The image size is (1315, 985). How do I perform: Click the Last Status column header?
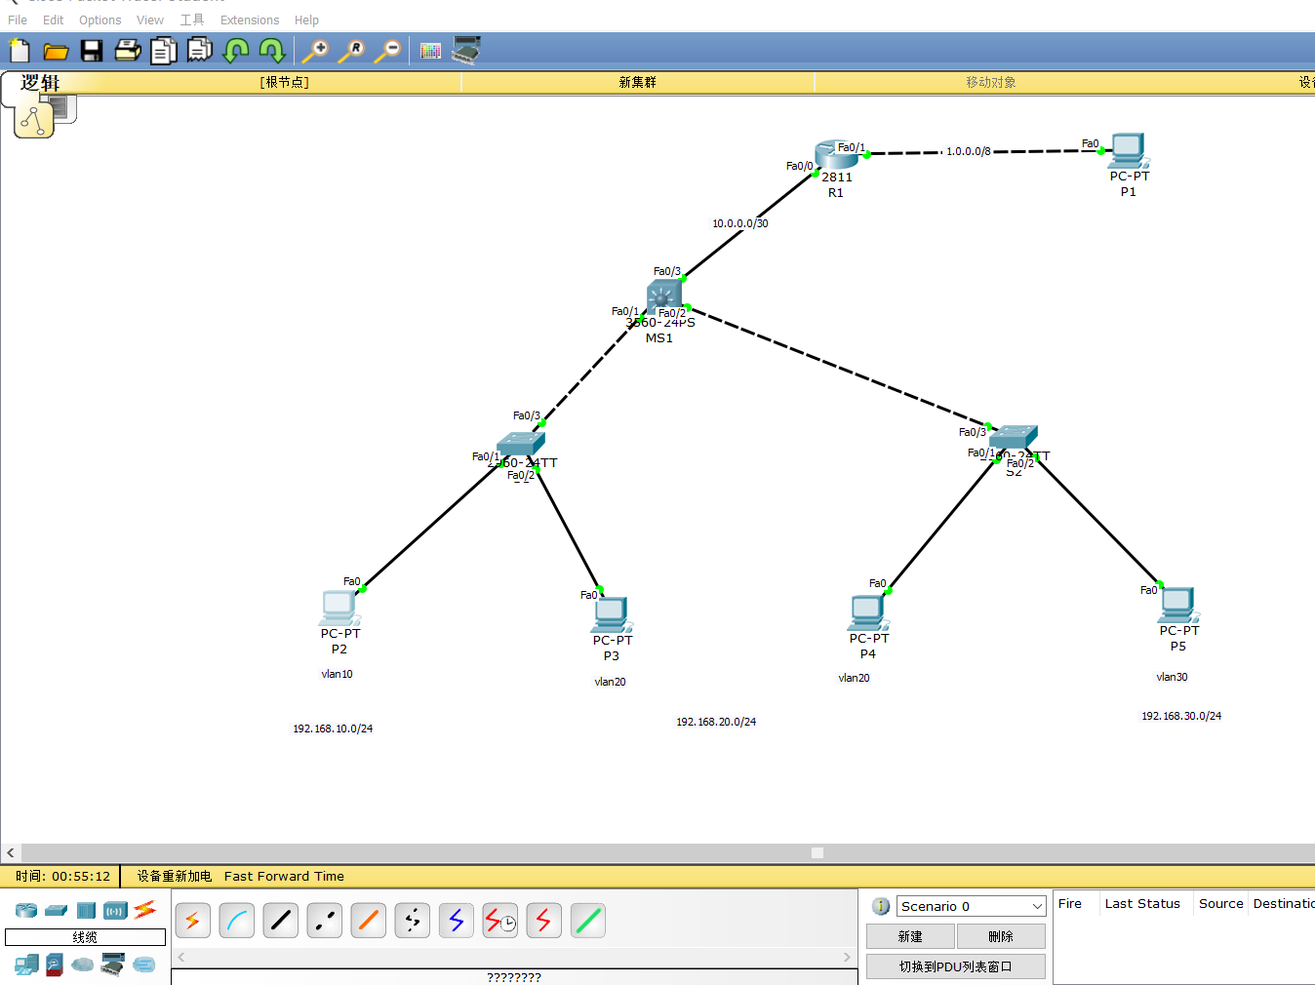click(1142, 904)
